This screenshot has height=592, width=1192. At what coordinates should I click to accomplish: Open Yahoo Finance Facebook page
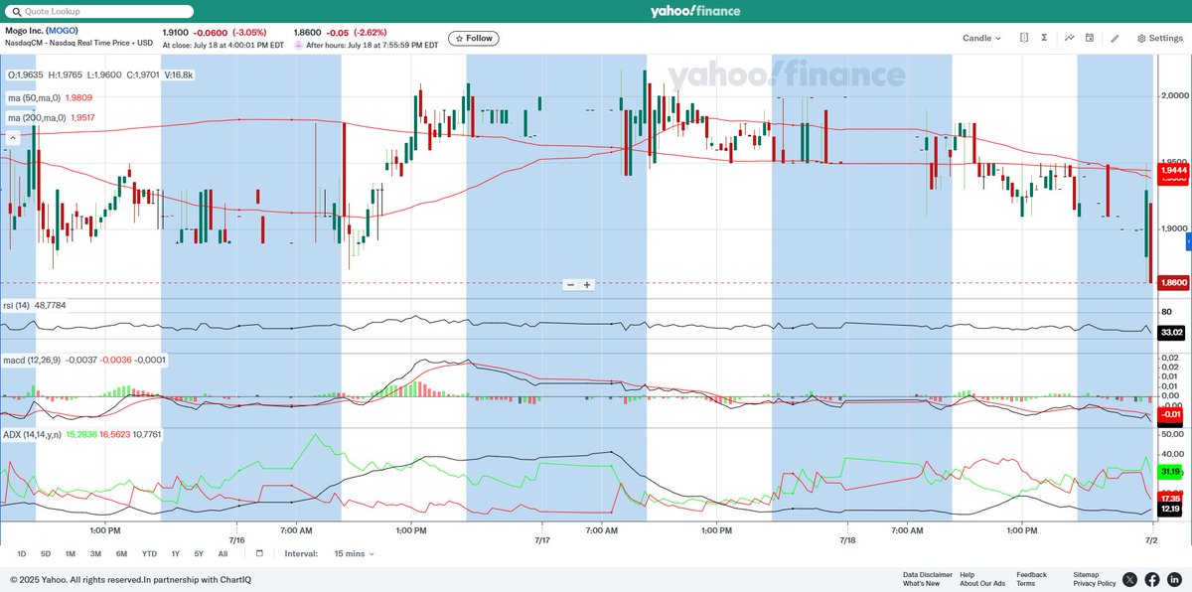pos(1152,579)
